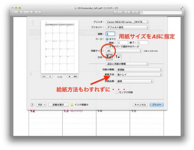Click the ink low warning icon

pos(72,105)
